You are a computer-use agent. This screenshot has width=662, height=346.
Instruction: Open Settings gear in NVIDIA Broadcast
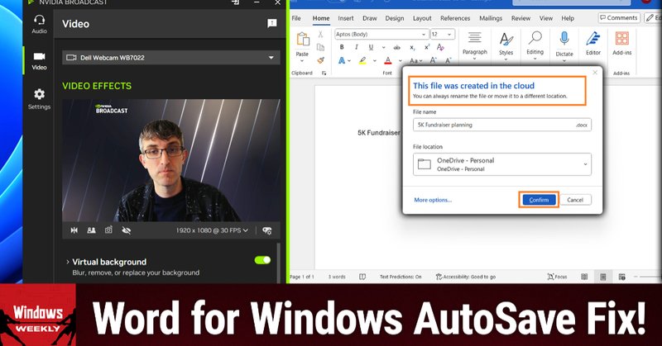click(x=39, y=99)
